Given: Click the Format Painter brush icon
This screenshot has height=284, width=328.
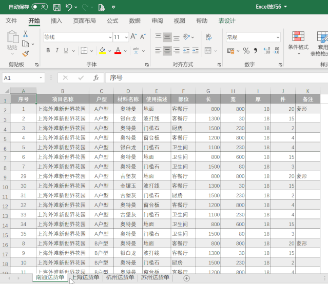Looking at the screenshot, I should point(25,54).
